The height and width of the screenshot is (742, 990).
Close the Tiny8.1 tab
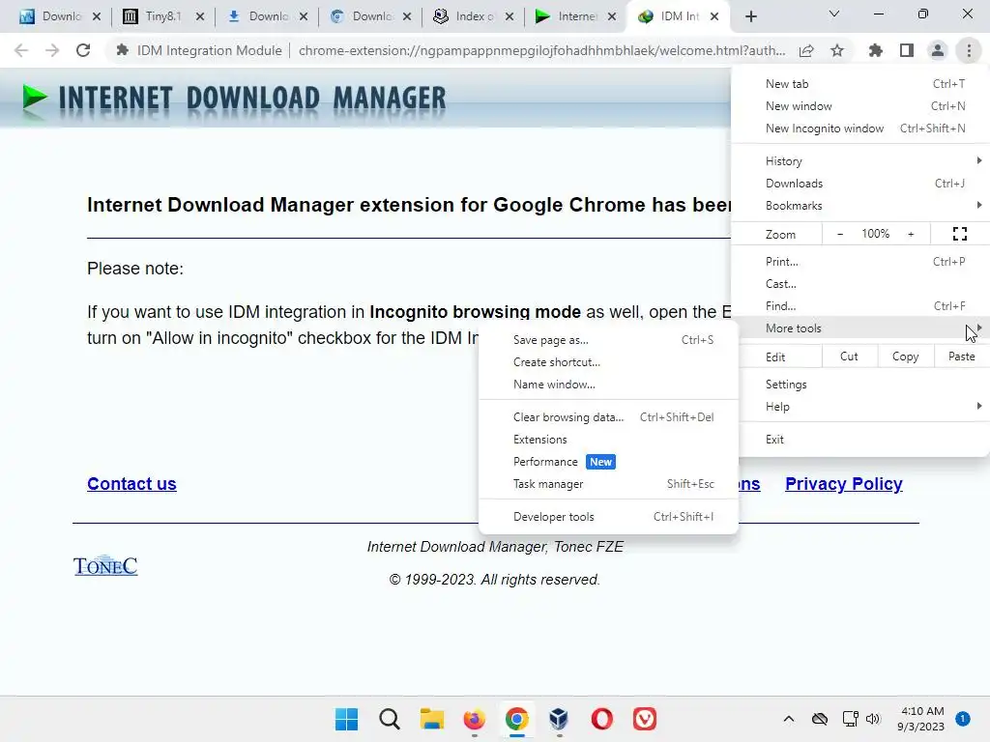pos(200,16)
